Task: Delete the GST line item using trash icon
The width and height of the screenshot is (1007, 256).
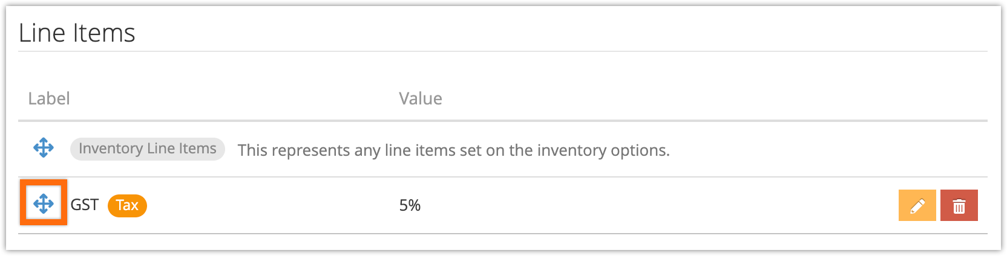Action: tap(959, 205)
